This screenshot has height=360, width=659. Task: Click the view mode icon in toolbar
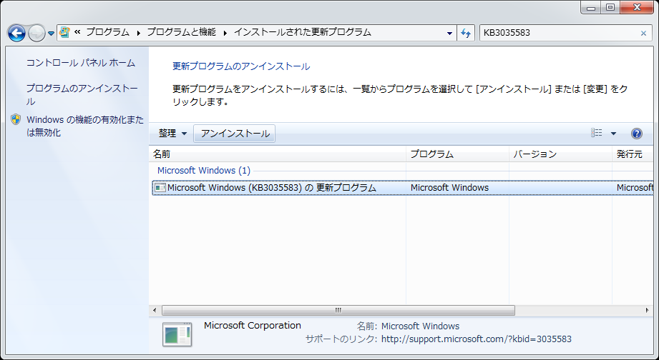click(597, 134)
